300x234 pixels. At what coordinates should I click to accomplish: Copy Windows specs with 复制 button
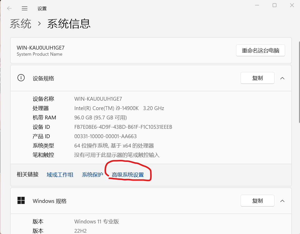click(257, 201)
